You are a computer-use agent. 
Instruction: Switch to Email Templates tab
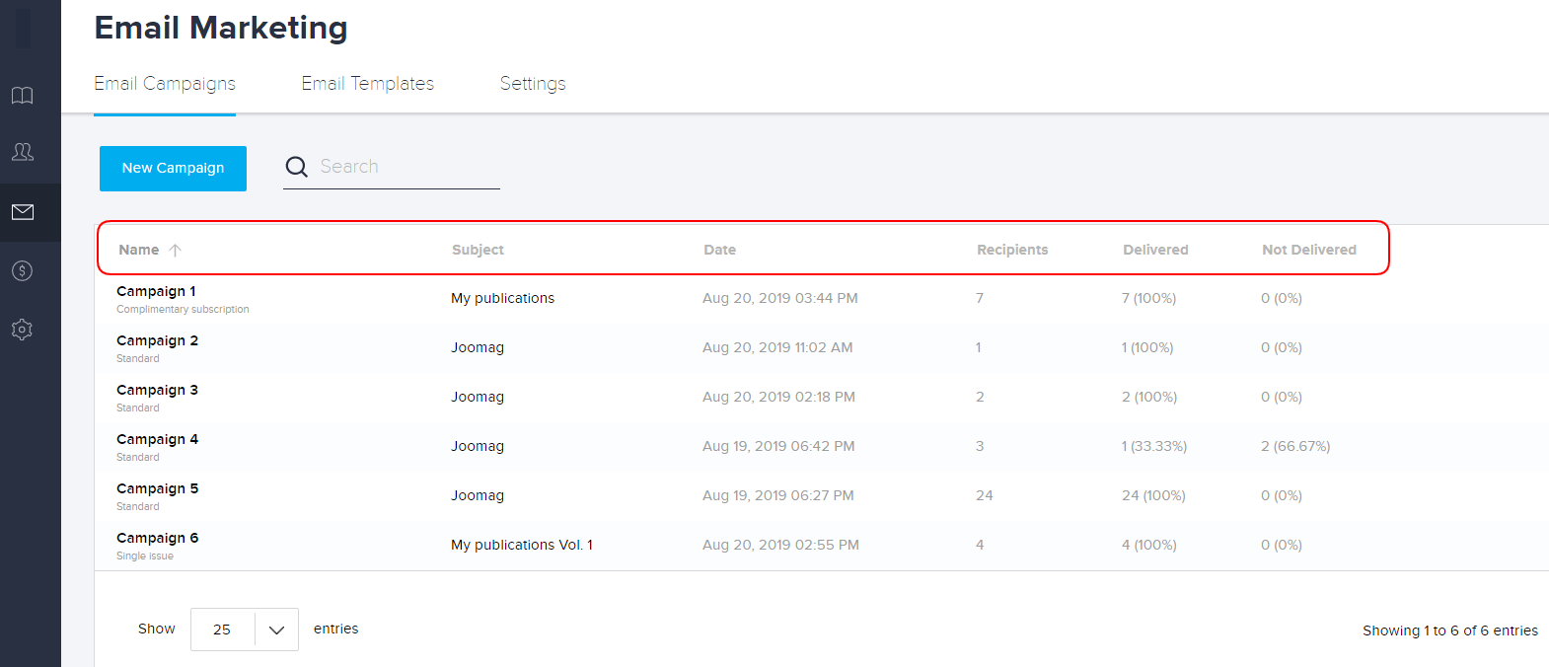367,84
